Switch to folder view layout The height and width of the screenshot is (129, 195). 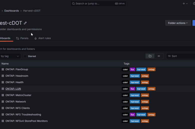[150, 56]
